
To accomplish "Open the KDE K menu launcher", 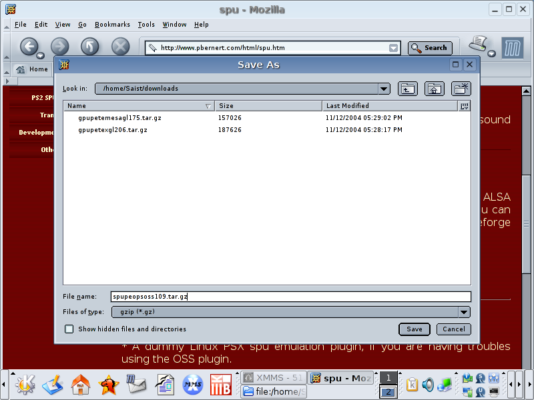I will (25, 385).
